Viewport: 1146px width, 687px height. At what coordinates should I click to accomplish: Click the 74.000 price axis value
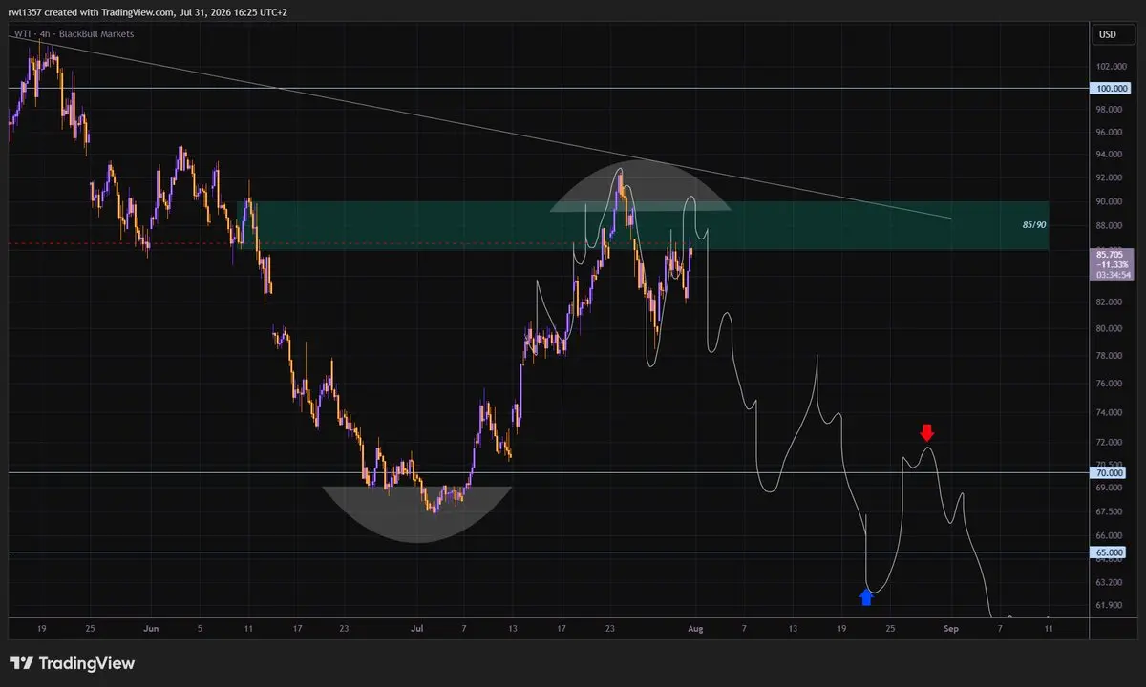coord(1111,413)
